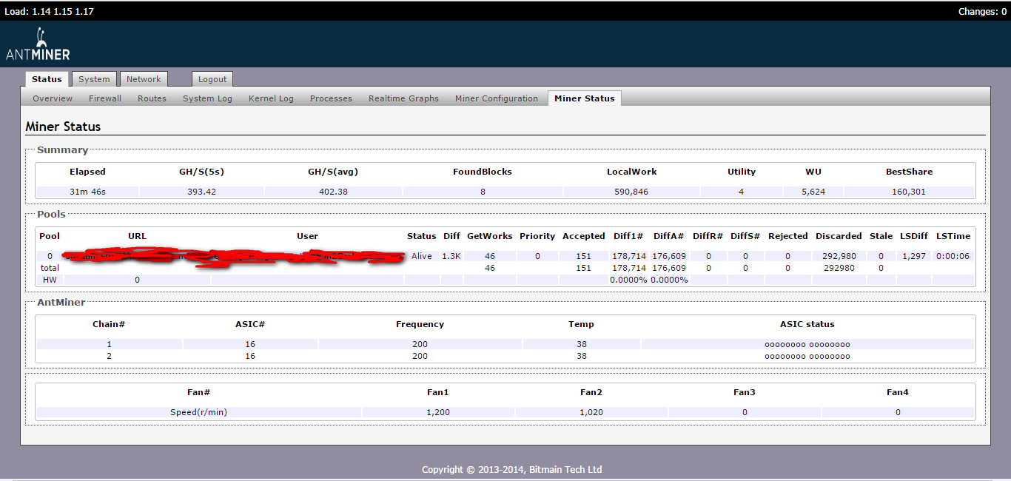Click the Fan1 speed value 1,200

tap(438, 412)
